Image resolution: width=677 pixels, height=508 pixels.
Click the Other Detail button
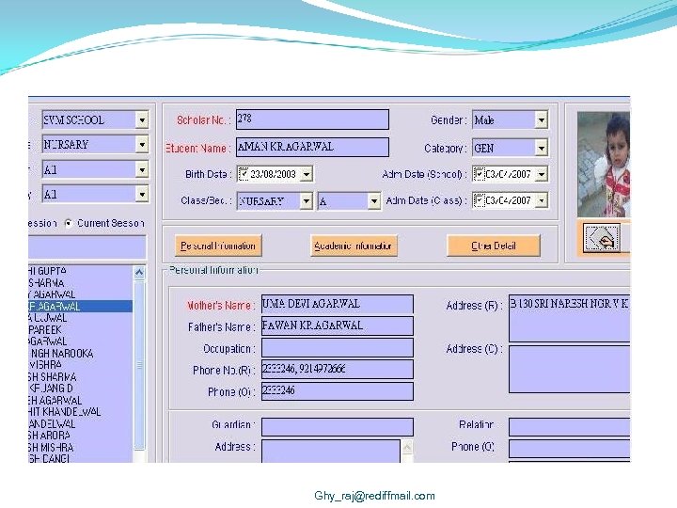(493, 246)
